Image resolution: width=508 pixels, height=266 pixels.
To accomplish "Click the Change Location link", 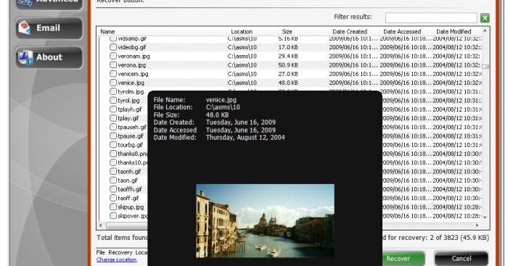I will pyautogui.click(x=116, y=259).
